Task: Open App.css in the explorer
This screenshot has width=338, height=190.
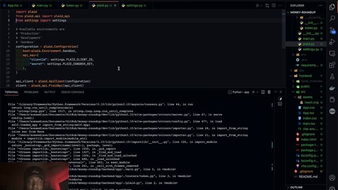Action: (x=308, y=108)
